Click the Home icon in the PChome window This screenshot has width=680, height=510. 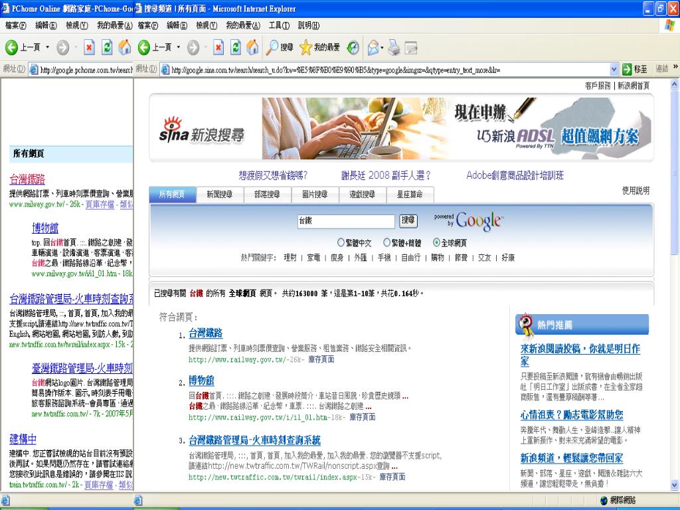click(124, 47)
